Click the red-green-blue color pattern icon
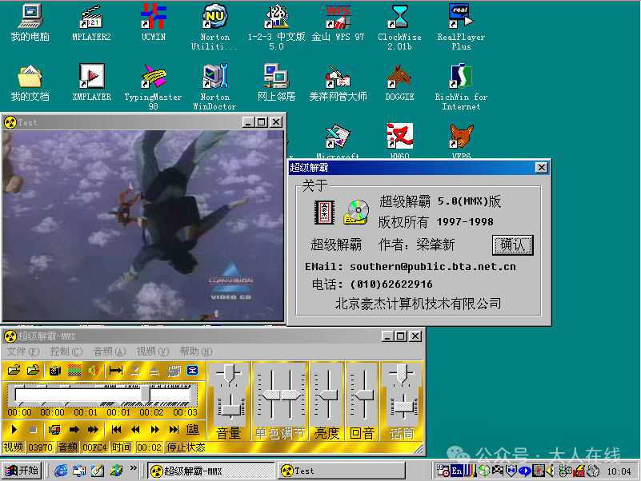The height and width of the screenshot is (481, 641). tap(74, 371)
